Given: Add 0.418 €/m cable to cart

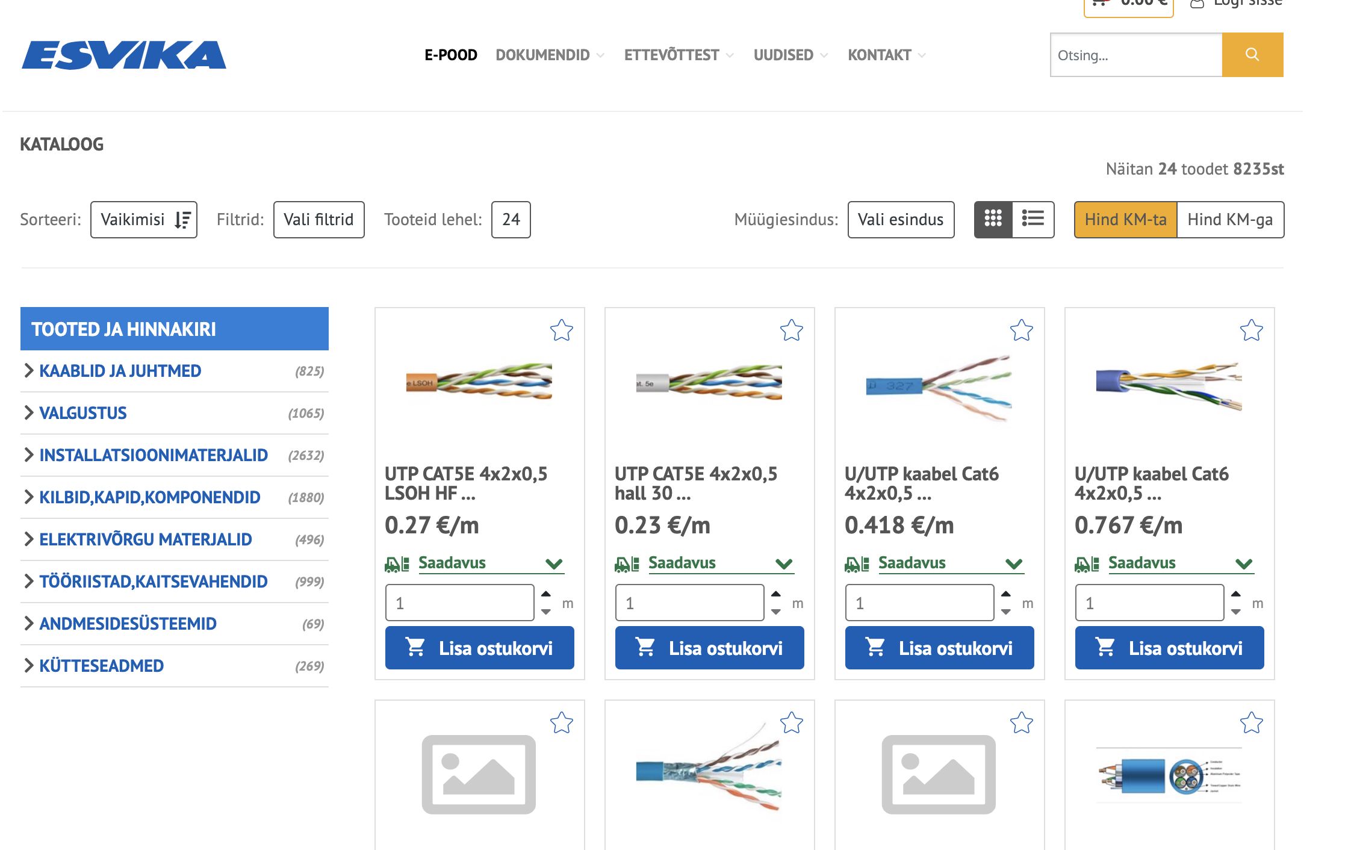Looking at the screenshot, I should click(x=939, y=648).
